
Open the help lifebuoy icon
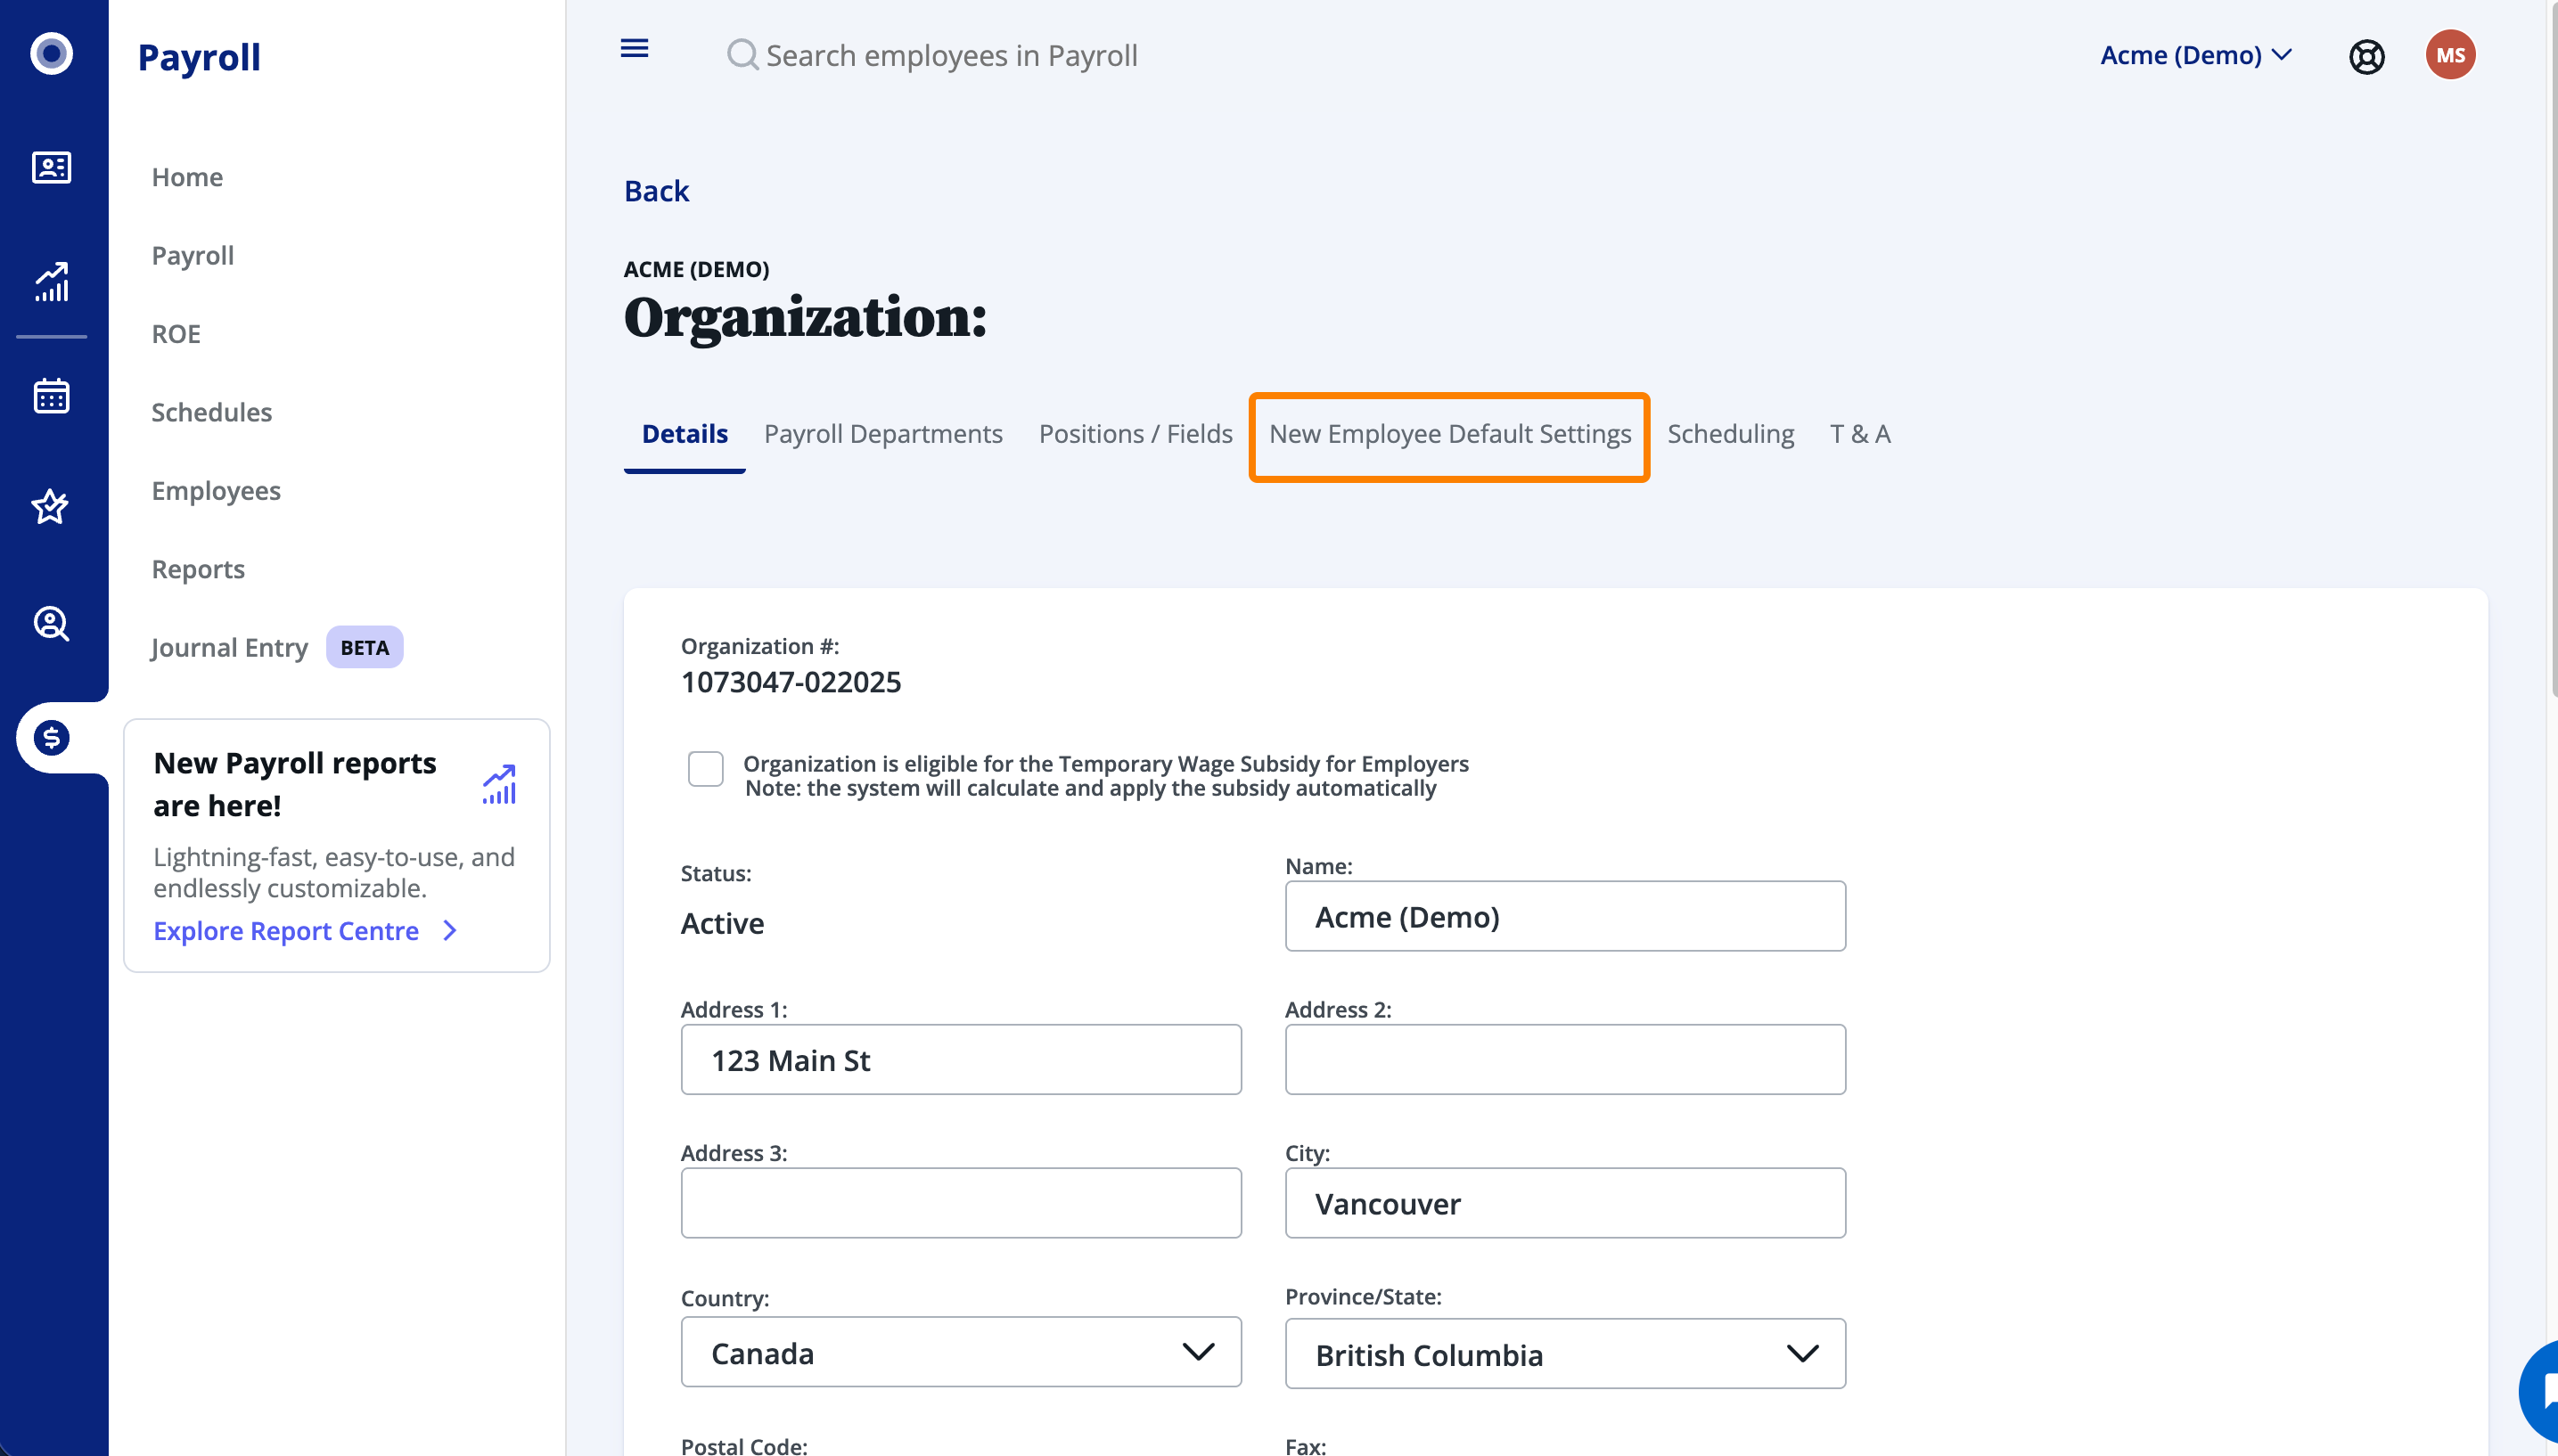point(2366,56)
